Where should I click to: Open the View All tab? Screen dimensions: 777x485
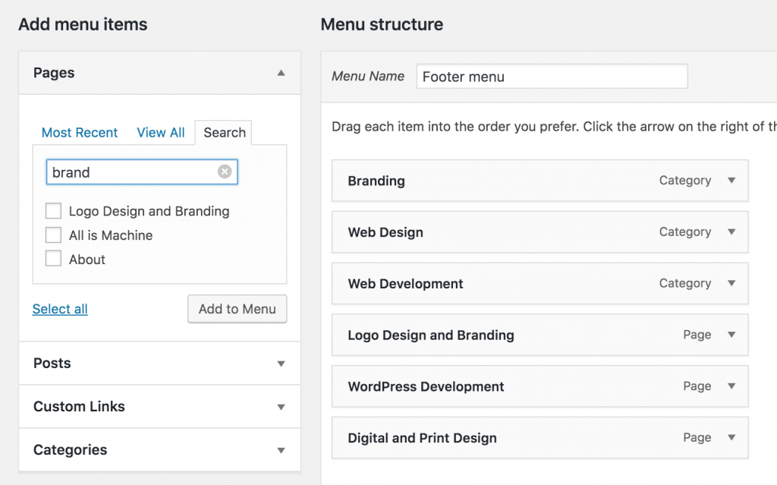point(160,132)
